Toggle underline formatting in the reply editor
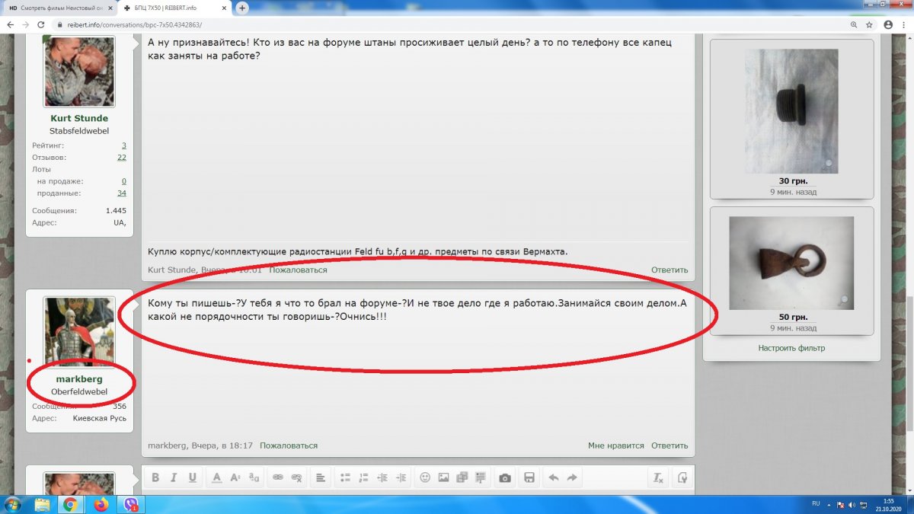The image size is (914, 514). (x=192, y=477)
